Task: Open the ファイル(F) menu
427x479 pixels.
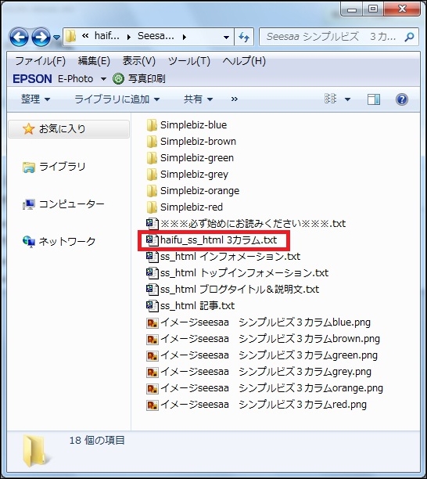Action: pos(41,61)
